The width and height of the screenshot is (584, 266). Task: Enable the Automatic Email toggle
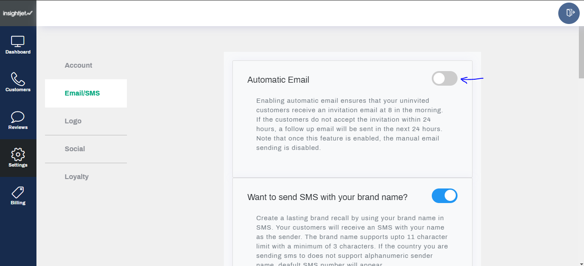pos(444,78)
